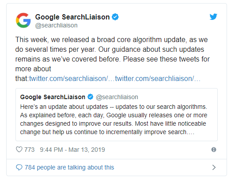Screen dimensions: 231x181
Task: Click quoted tweet author name Google SearchLiaison
Action: point(53,97)
